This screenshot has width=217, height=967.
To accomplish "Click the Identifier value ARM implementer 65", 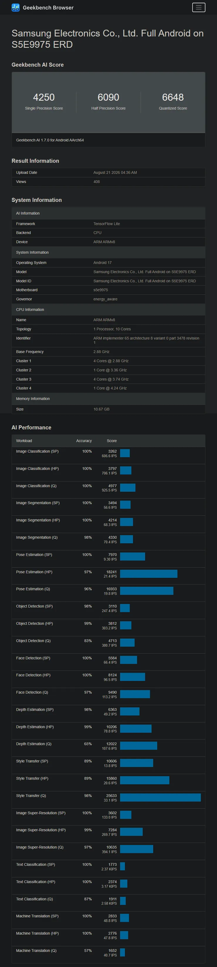I will 146,340.
